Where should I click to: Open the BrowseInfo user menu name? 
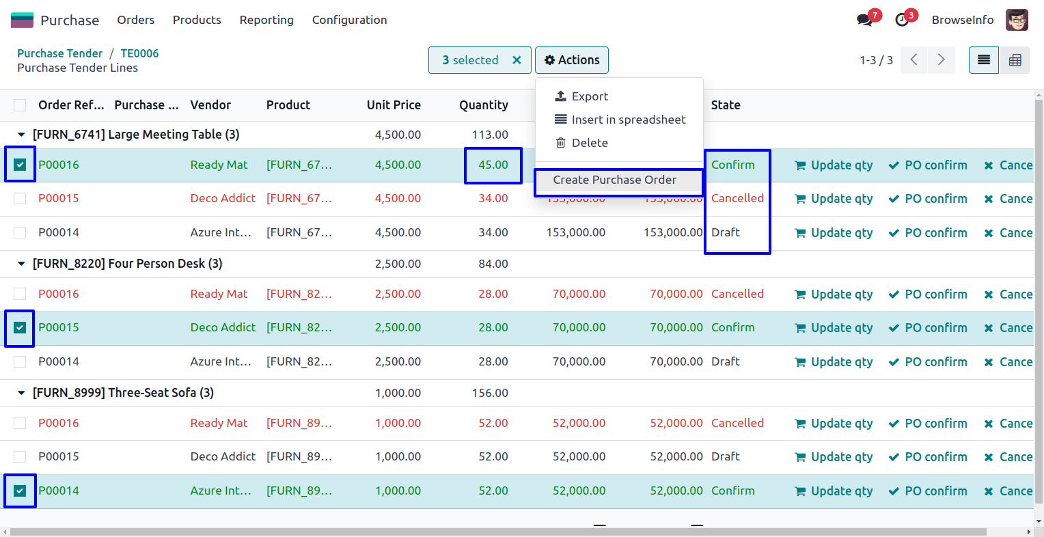(x=963, y=20)
